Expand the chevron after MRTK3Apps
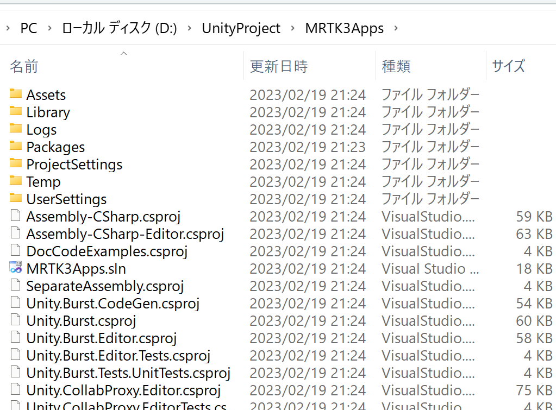 396,28
